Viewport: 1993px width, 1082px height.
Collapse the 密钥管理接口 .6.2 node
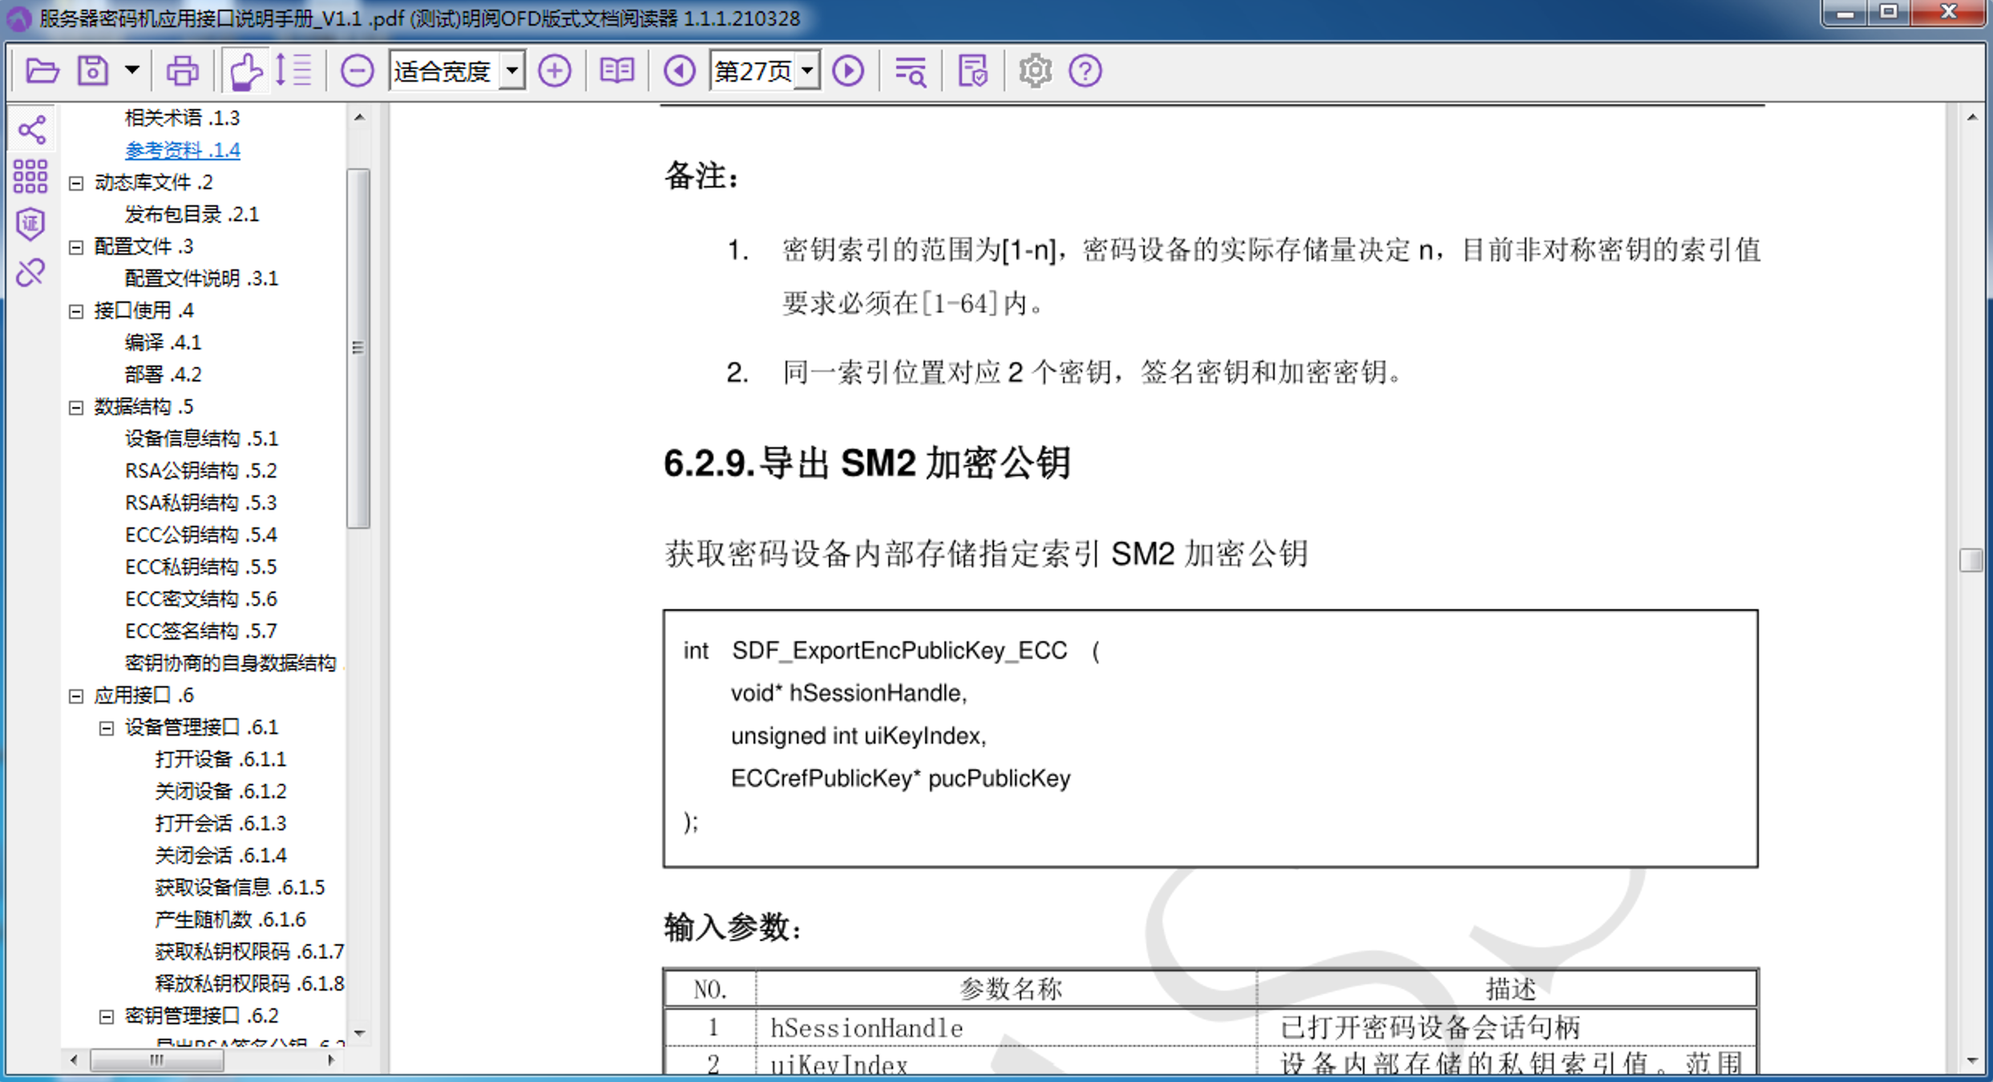coord(107,1017)
